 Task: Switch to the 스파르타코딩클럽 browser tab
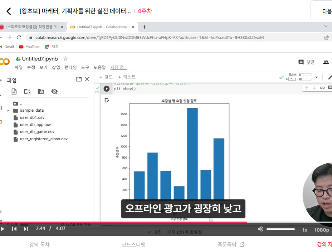coord(32,27)
